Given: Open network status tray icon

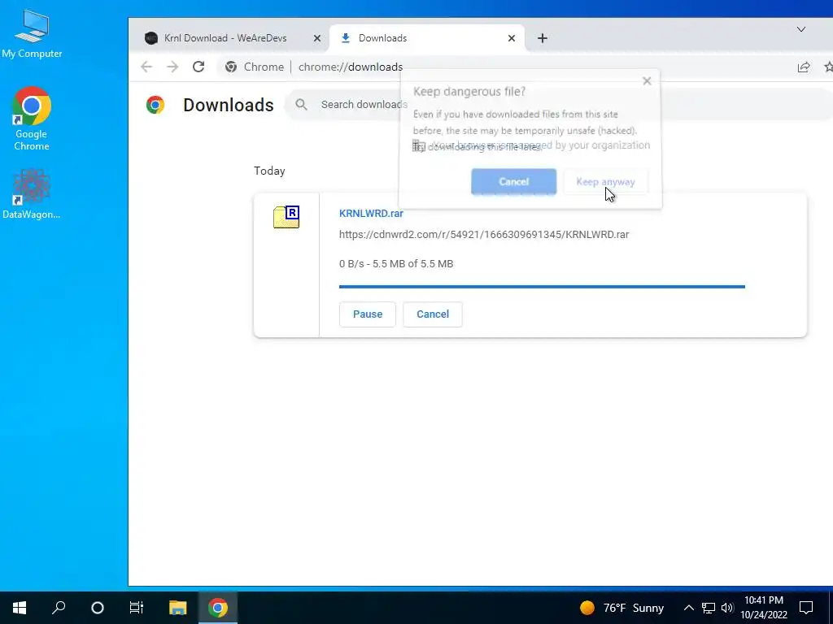Looking at the screenshot, I should (x=709, y=608).
